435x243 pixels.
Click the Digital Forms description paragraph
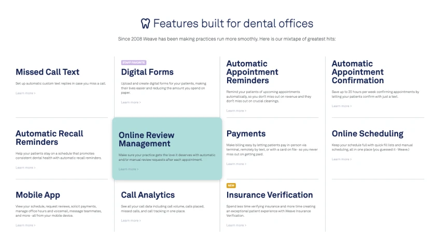[164, 88]
